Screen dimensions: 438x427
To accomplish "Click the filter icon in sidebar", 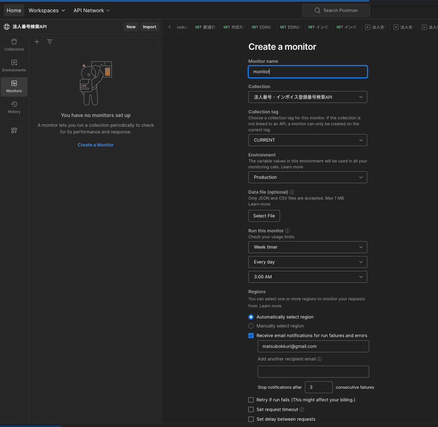I will [50, 42].
